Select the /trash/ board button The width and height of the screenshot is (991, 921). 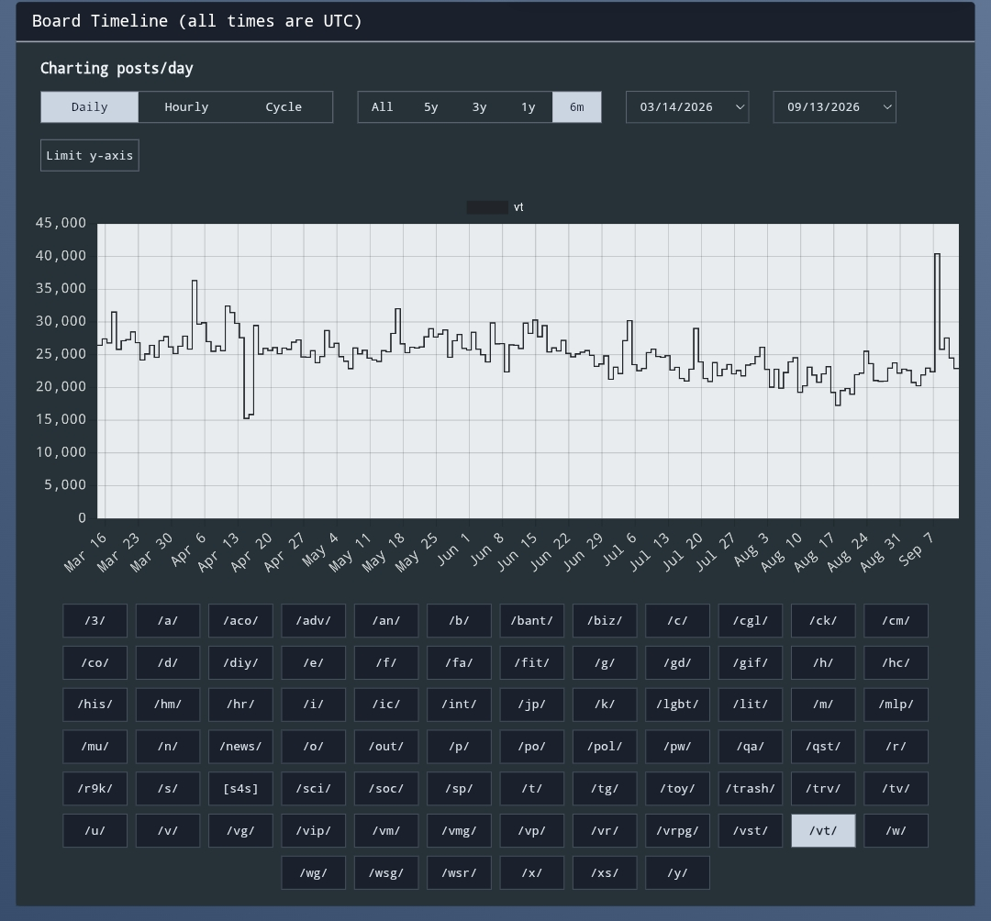[751, 788]
